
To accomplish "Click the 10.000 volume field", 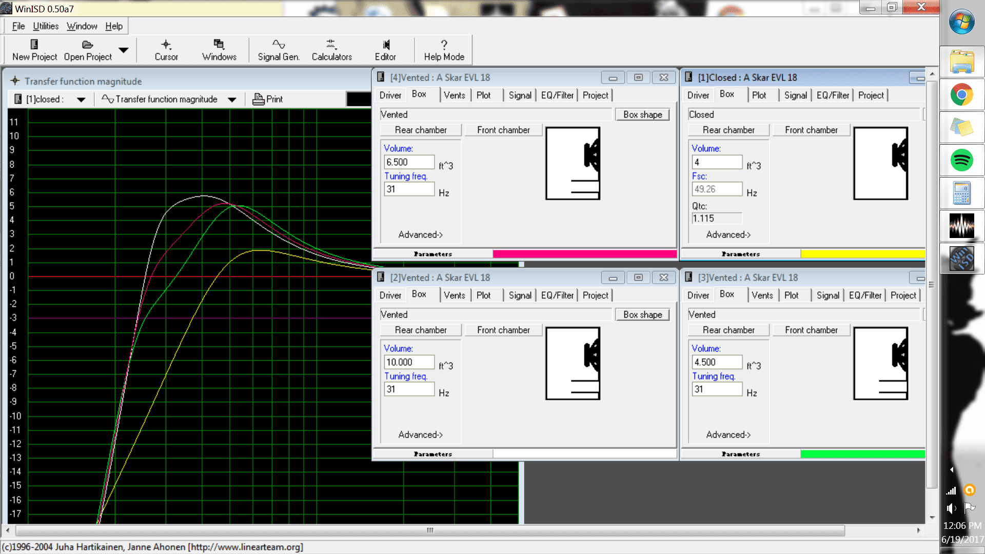I will click(409, 362).
